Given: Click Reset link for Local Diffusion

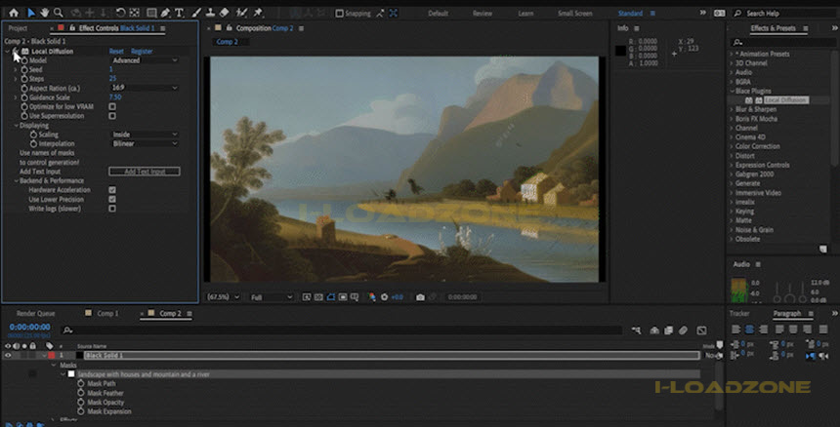Looking at the screenshot, I should point(116,52).
